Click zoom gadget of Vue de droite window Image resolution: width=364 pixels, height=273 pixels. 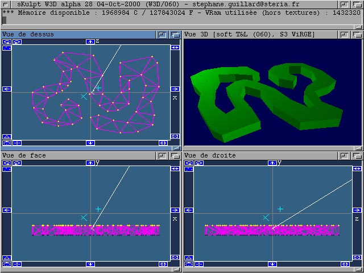point(345,156)
